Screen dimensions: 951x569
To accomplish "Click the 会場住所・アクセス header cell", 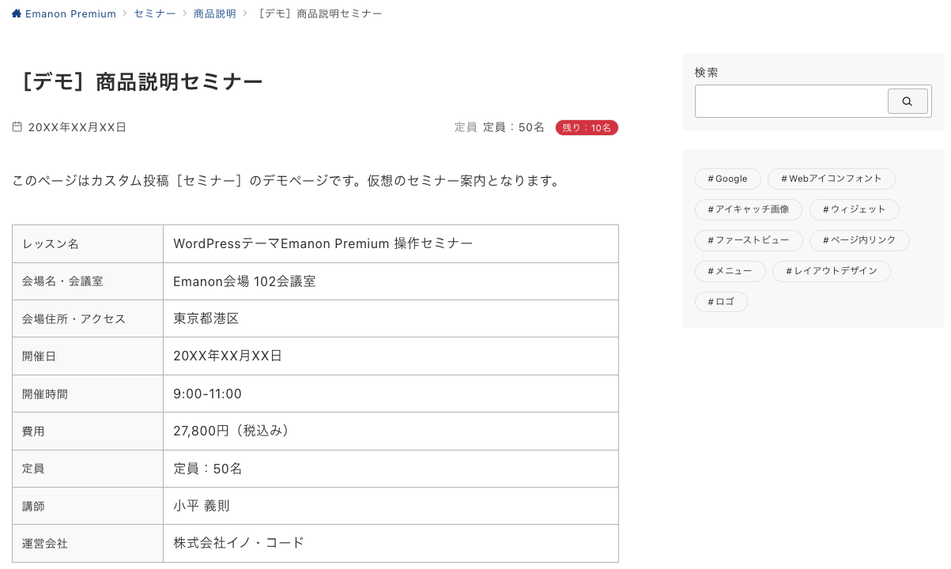I will [88, 318].
